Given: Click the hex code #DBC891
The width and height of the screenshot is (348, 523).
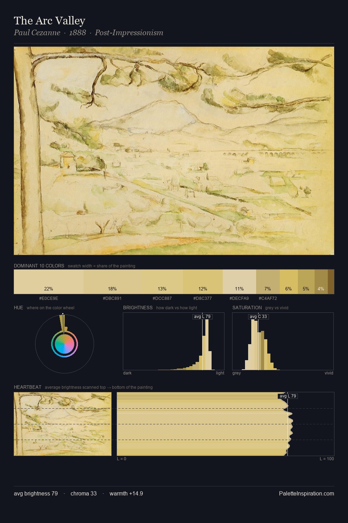Looking at the screenshot, I should click(112, 298).
